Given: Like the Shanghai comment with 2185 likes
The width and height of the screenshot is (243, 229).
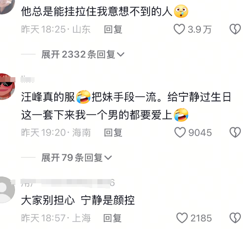Looking at the screenshot, I should pos(182,218).
